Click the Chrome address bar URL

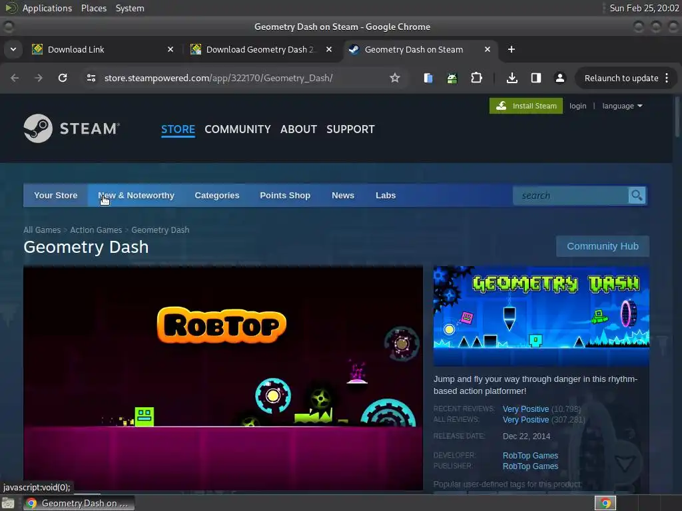[x=218, y=78]
